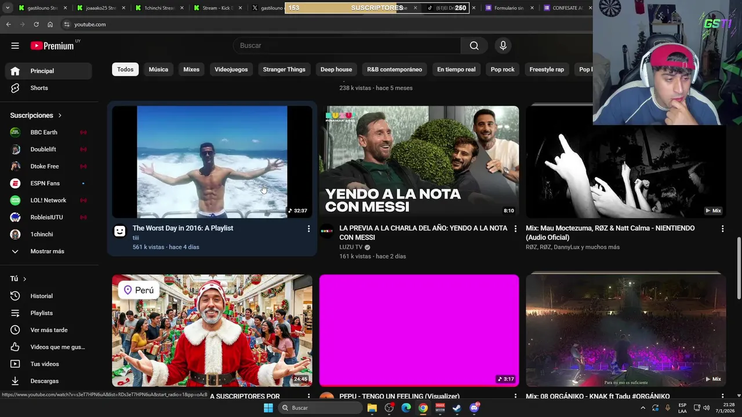The width and height of the screenshot is (742, 417).
Task: Open the Dtoke Free subscription channel
Action: [x=49, y=166]
